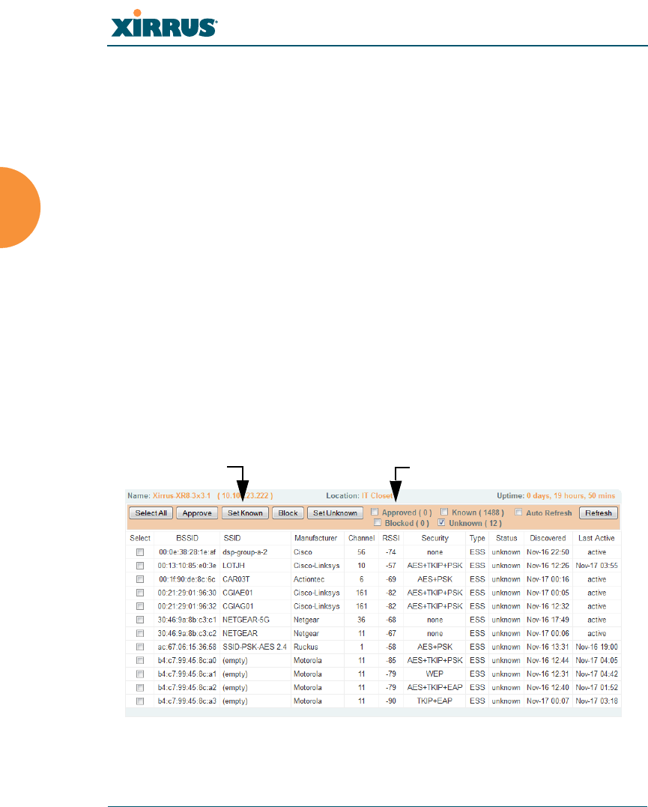Sort by the Type column header
Viewport: 648px width, 807px height.
pyautogui.click(x=477, y=538)
